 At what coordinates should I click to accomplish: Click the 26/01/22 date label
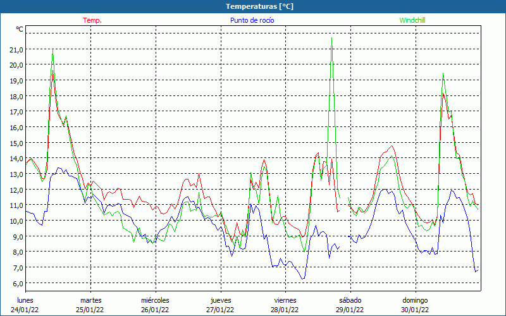(x=155, y=310)
